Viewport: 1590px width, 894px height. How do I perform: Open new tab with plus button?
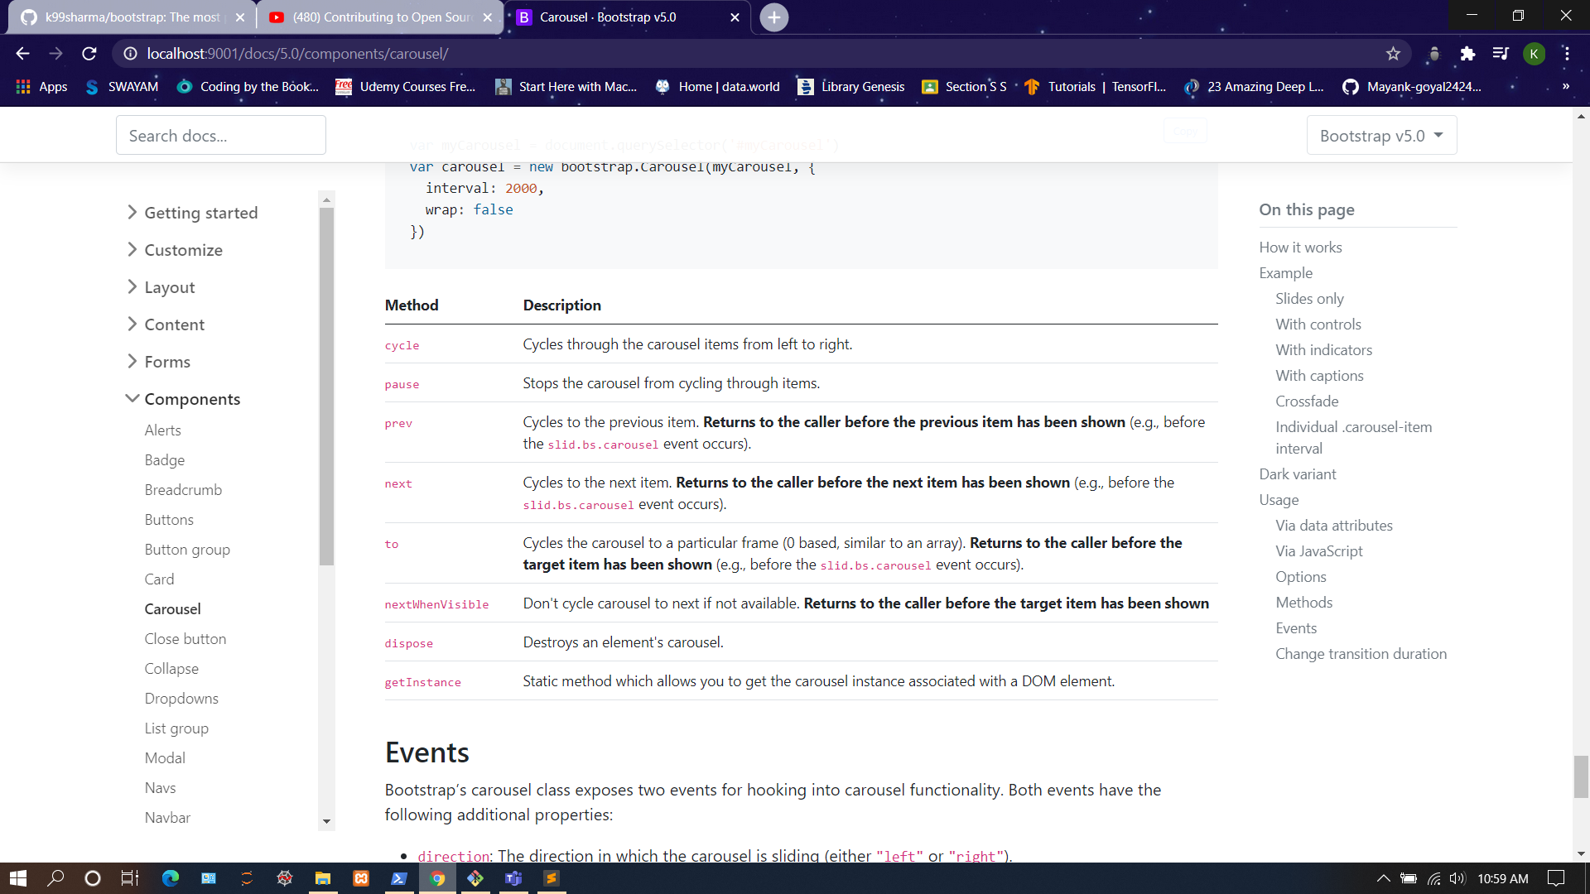tap(773, 17)
